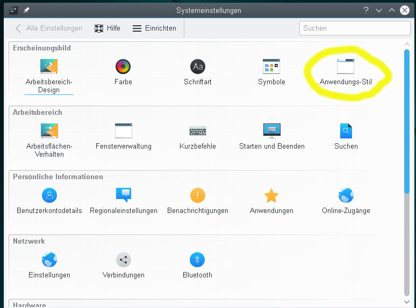The width and height of the screenshot is (416, 308).
Task: Open the Symbole icon settings
Action: [271, 72]
